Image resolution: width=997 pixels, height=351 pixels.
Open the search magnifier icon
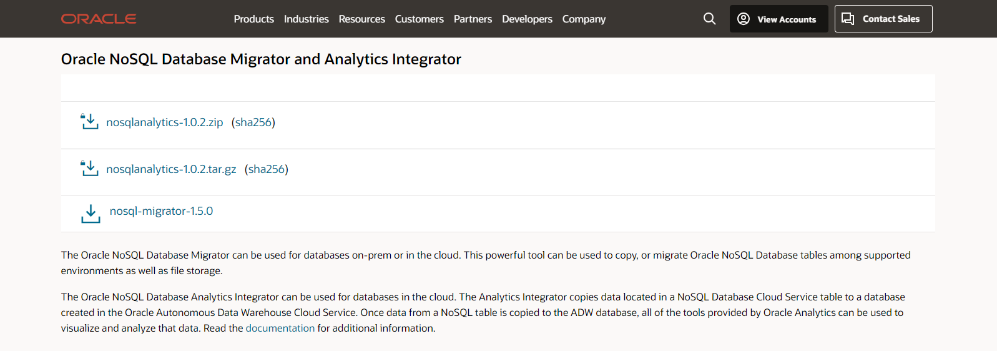(709, 19)
